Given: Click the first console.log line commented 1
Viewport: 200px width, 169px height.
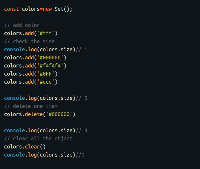Looking at the screenshot, I should (46, 49).
